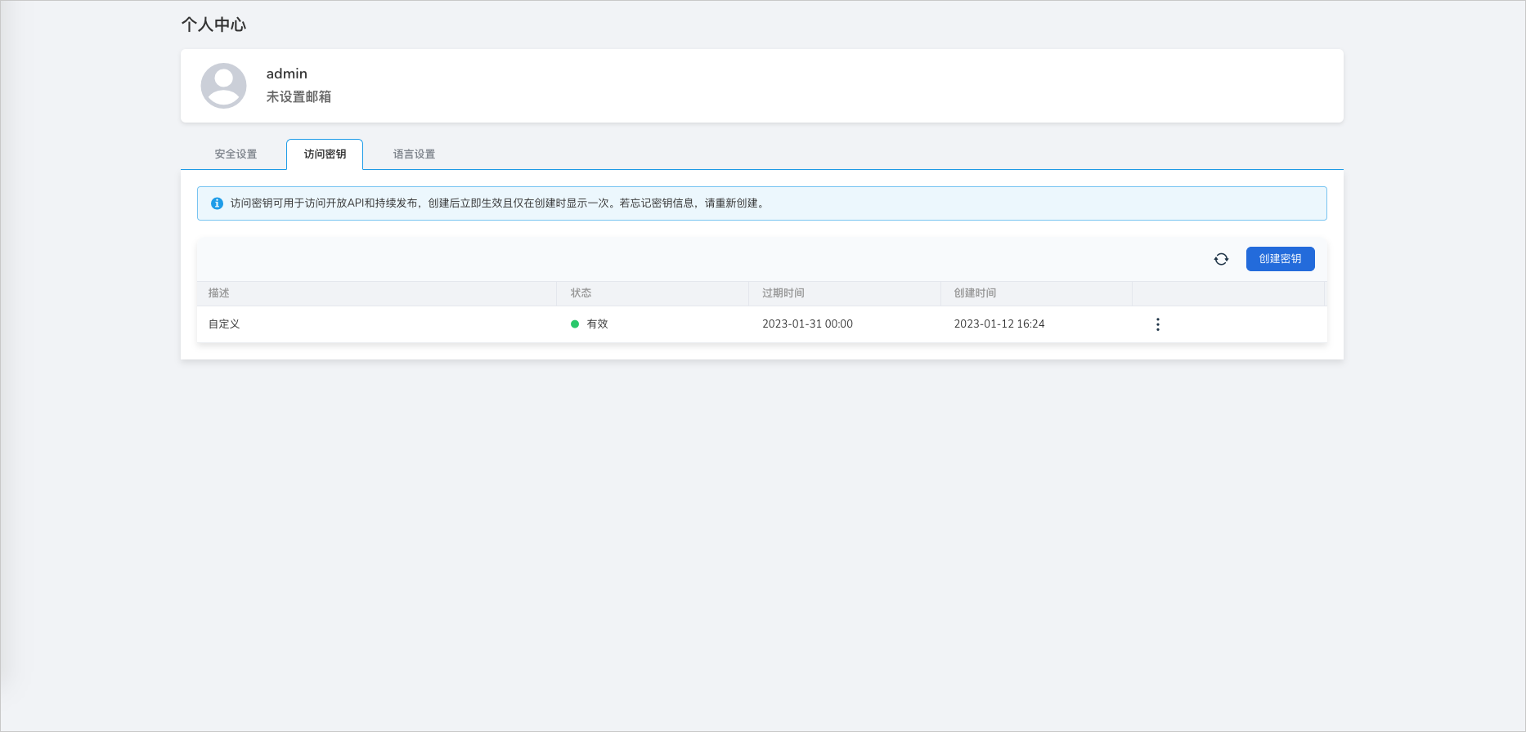Click the 未设置邮箱 text

[298, 96]
